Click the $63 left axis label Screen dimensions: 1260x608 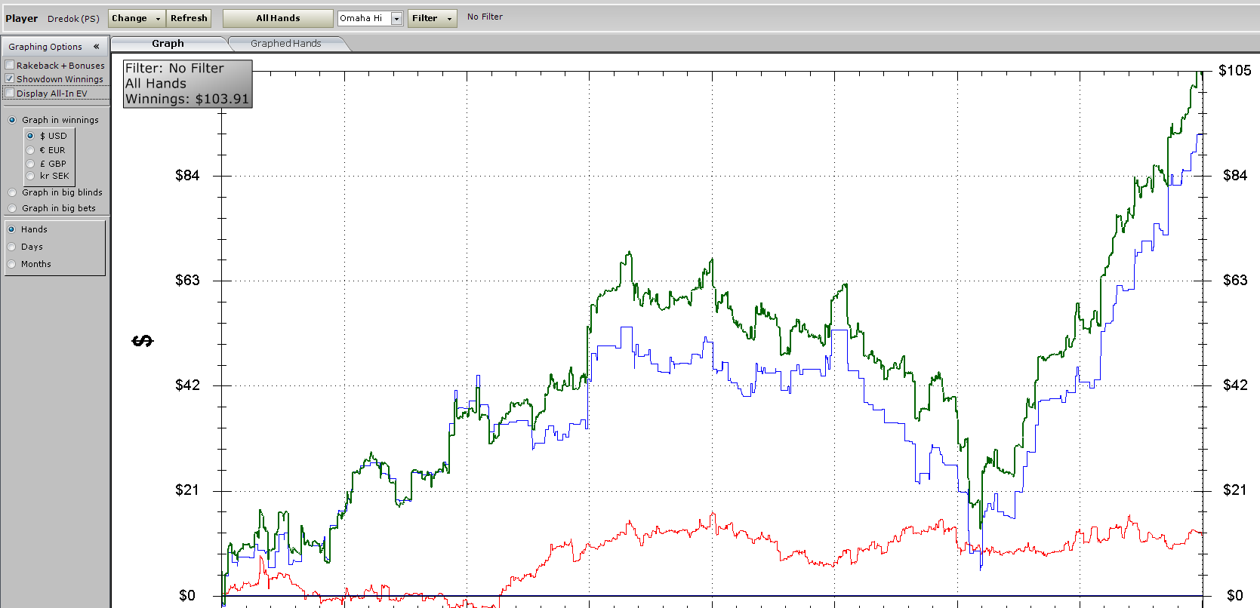coord(187,281)
